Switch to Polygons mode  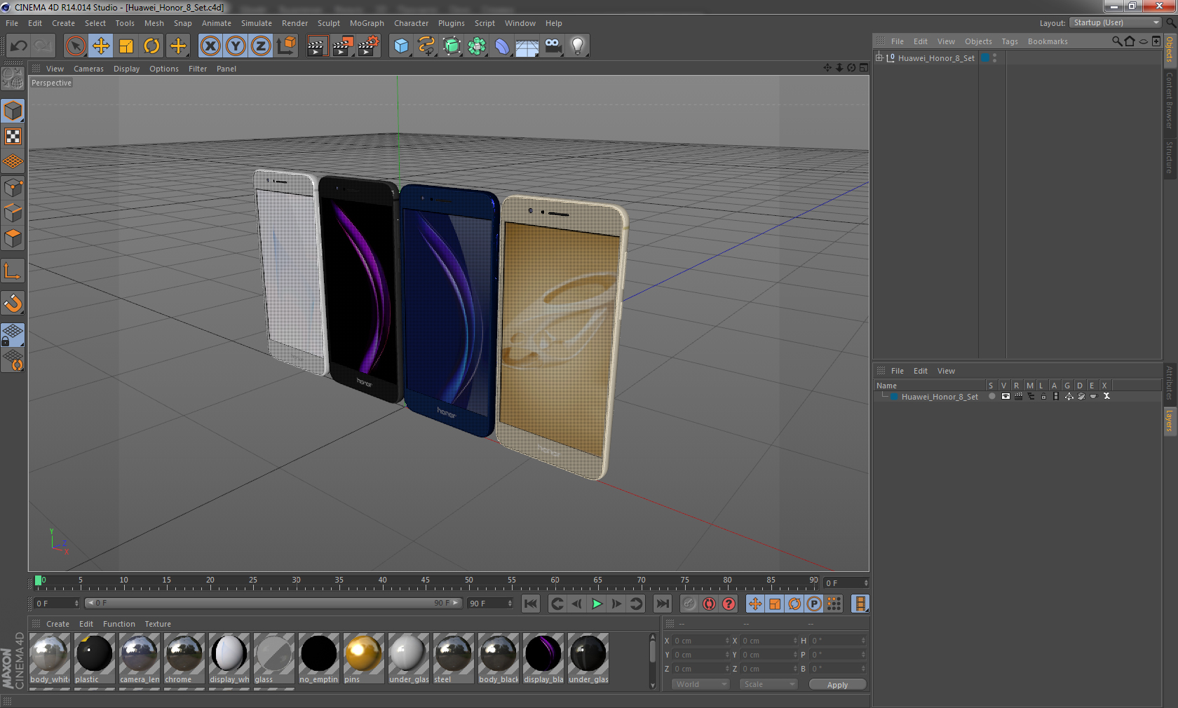tap(13, 238)
